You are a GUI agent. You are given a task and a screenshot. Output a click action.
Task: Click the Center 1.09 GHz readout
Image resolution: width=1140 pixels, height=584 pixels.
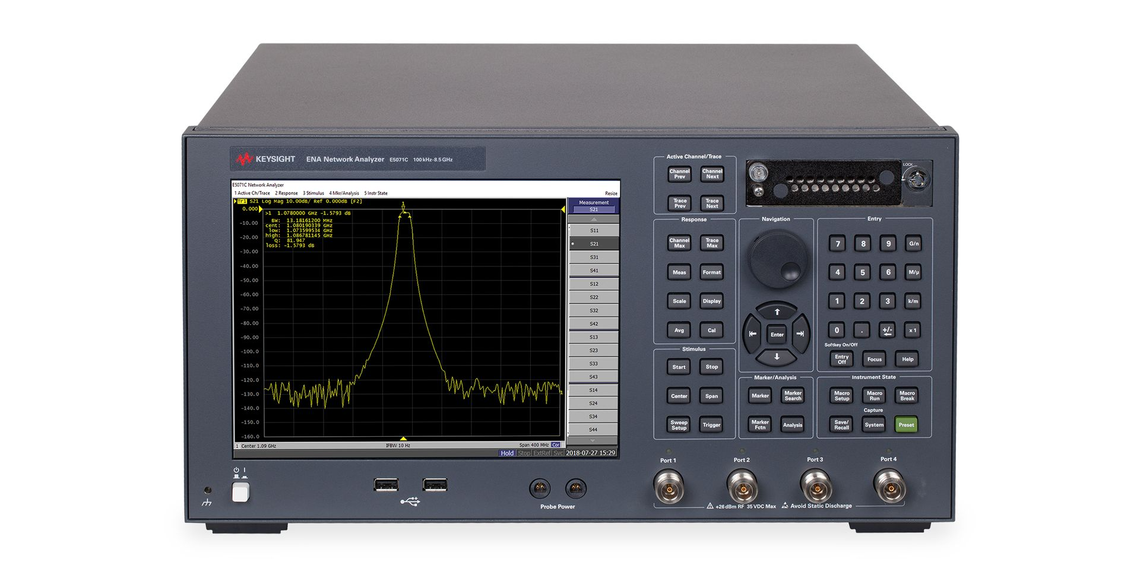click(258, 446)
